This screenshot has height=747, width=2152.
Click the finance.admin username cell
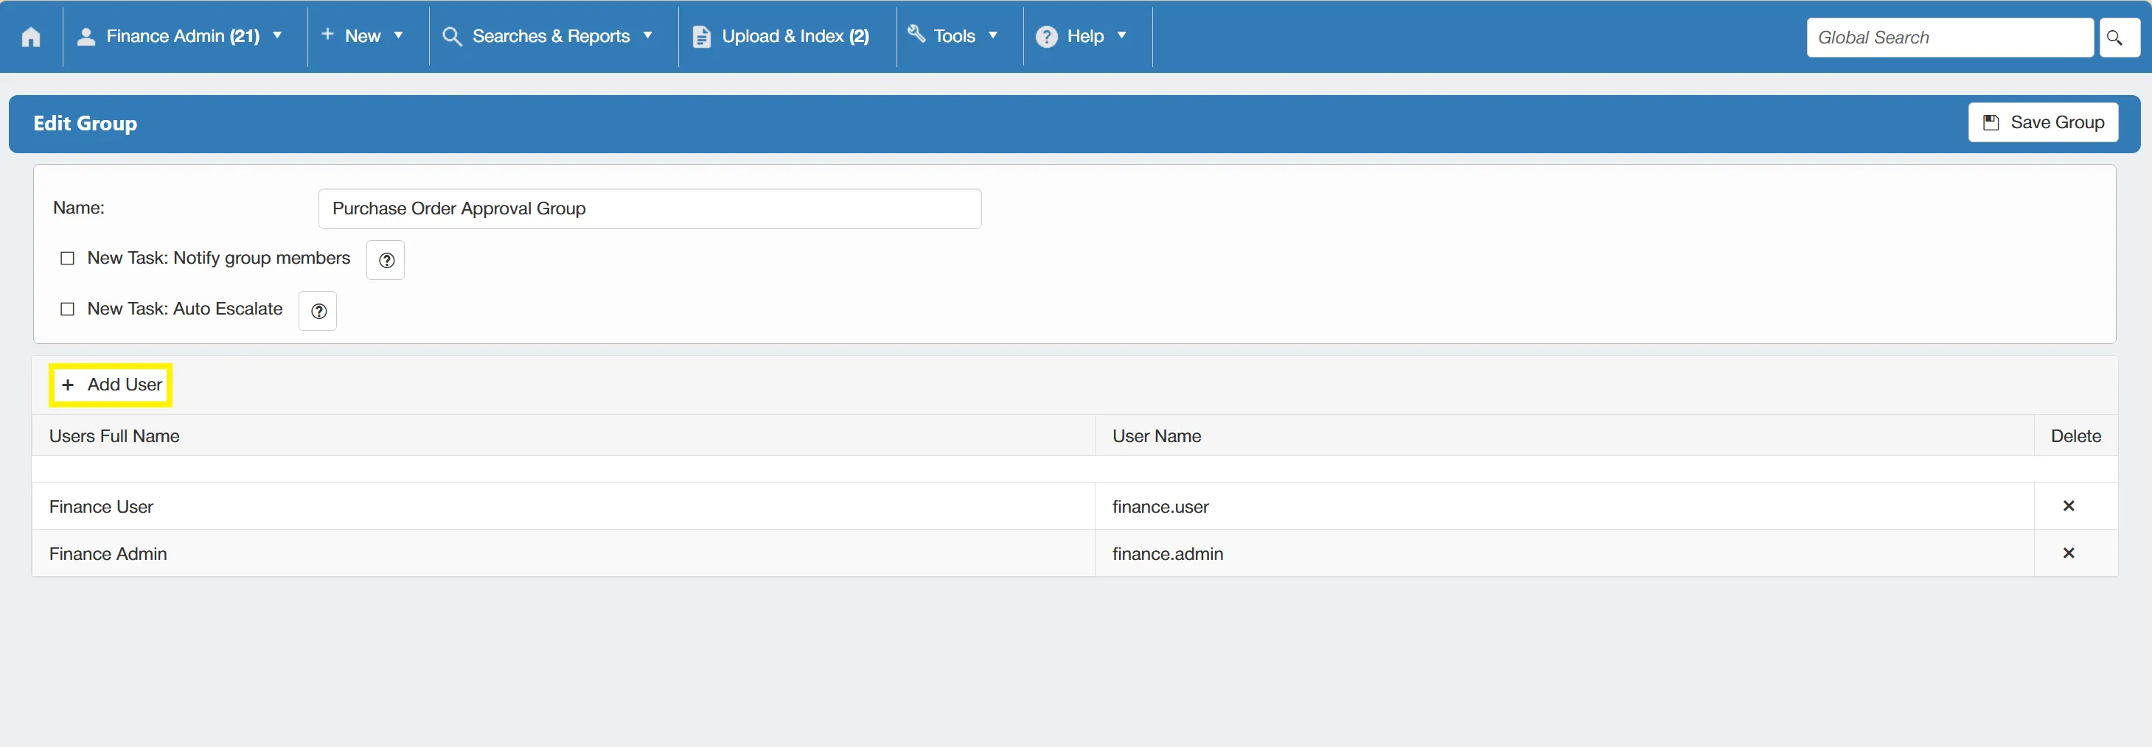click(1564, 553)
